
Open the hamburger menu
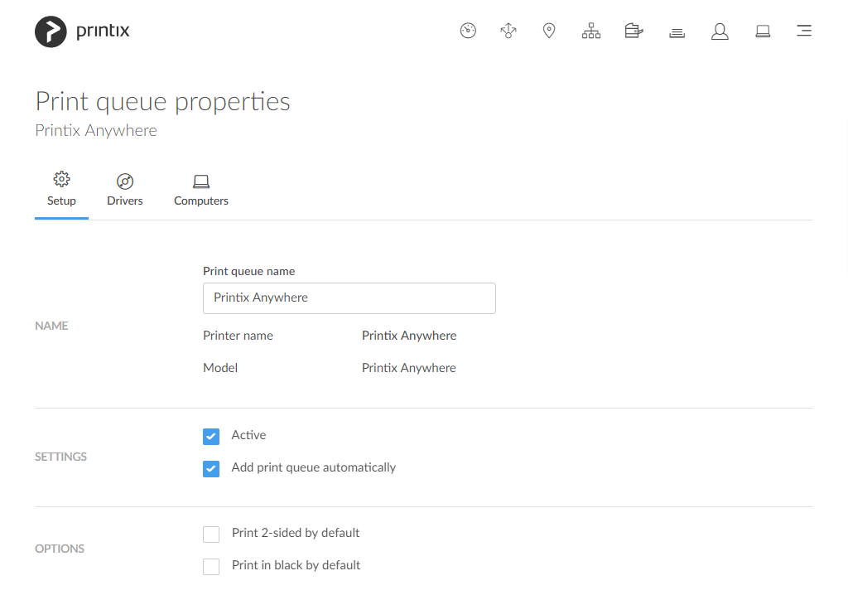(804, 31)
